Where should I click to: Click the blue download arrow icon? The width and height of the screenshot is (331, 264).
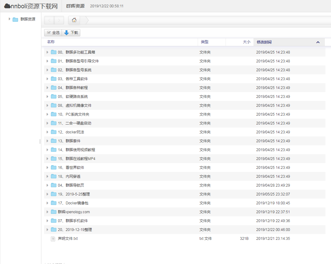67,33
